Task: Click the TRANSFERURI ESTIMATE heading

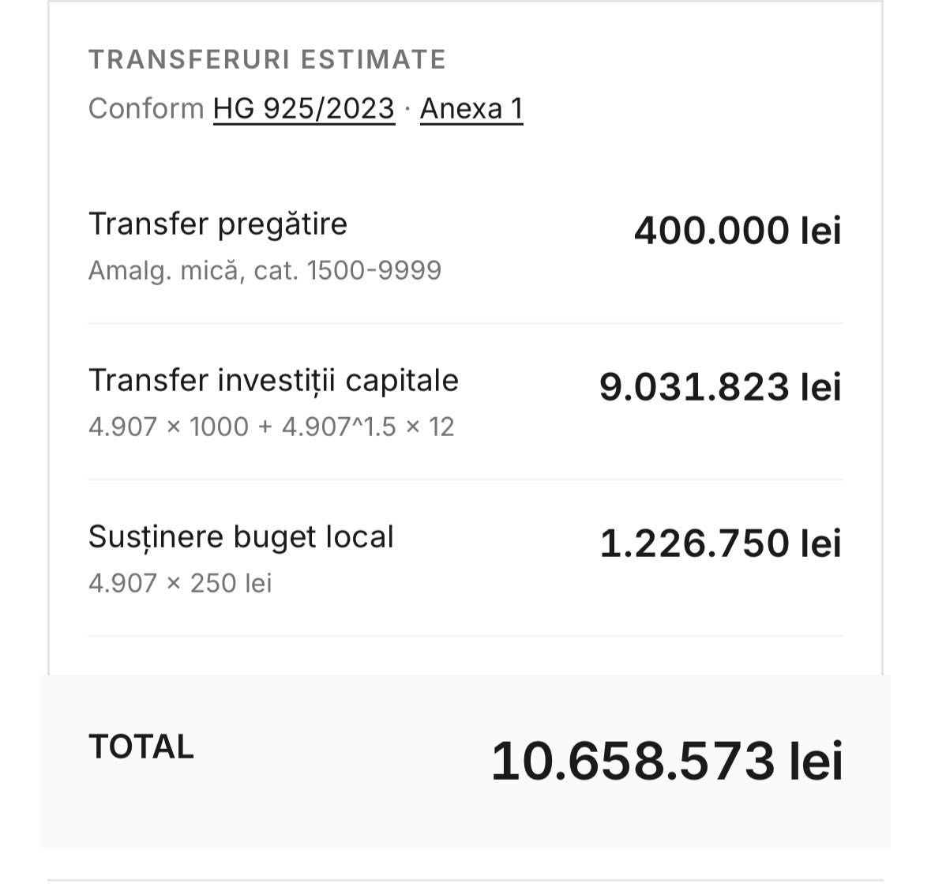Action: [x=267, y=59]
